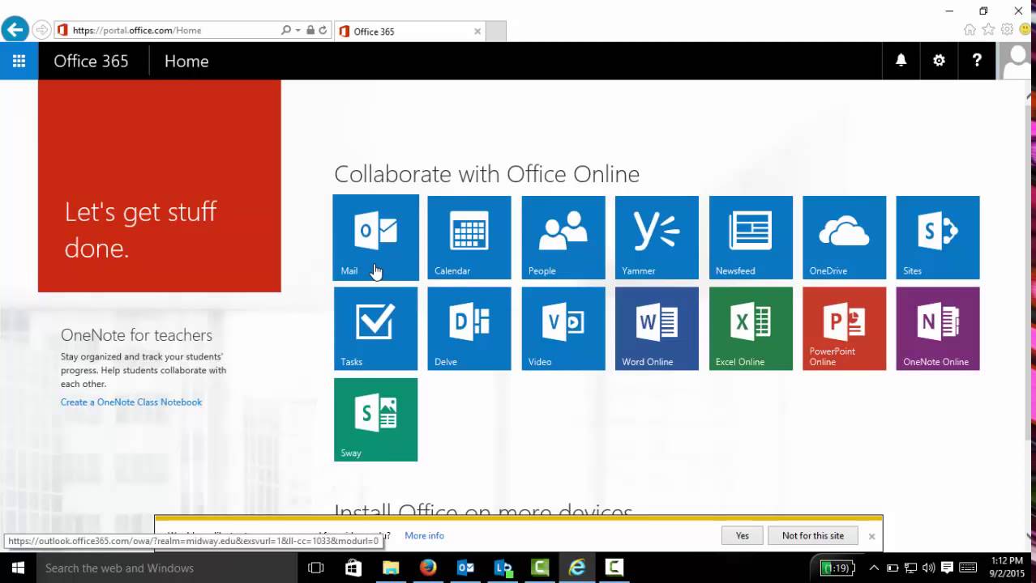
Task: Open a new browser tab
Action: [495, 32]
